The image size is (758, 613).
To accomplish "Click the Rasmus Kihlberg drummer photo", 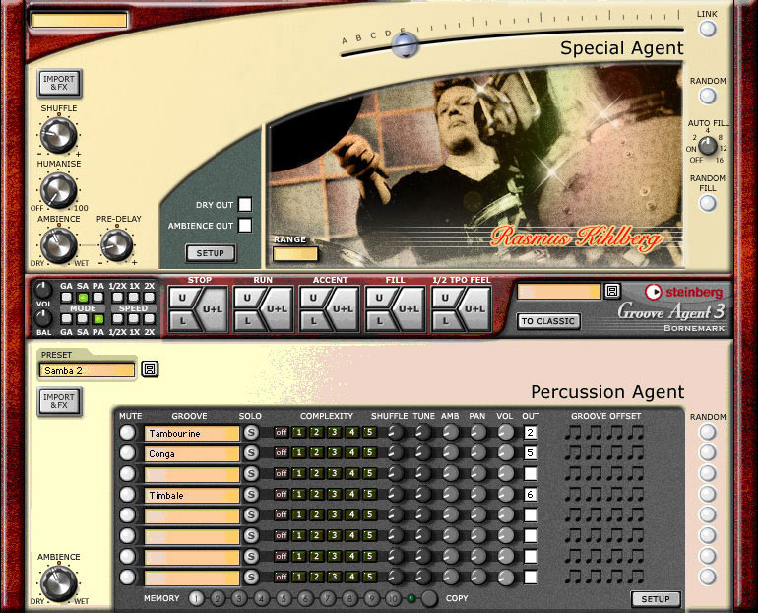I will pos(476,167).
